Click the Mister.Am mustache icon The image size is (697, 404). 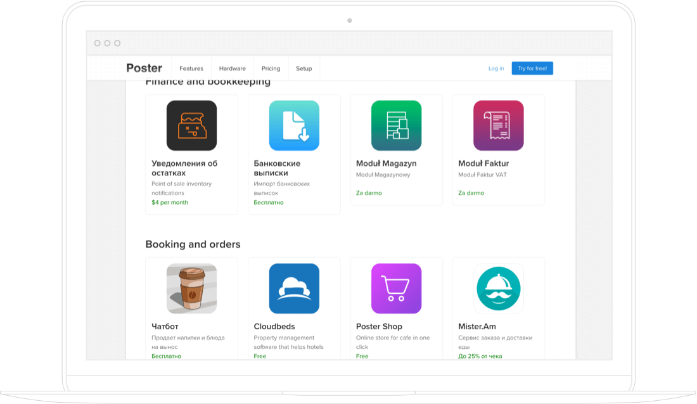coord(498,288)
